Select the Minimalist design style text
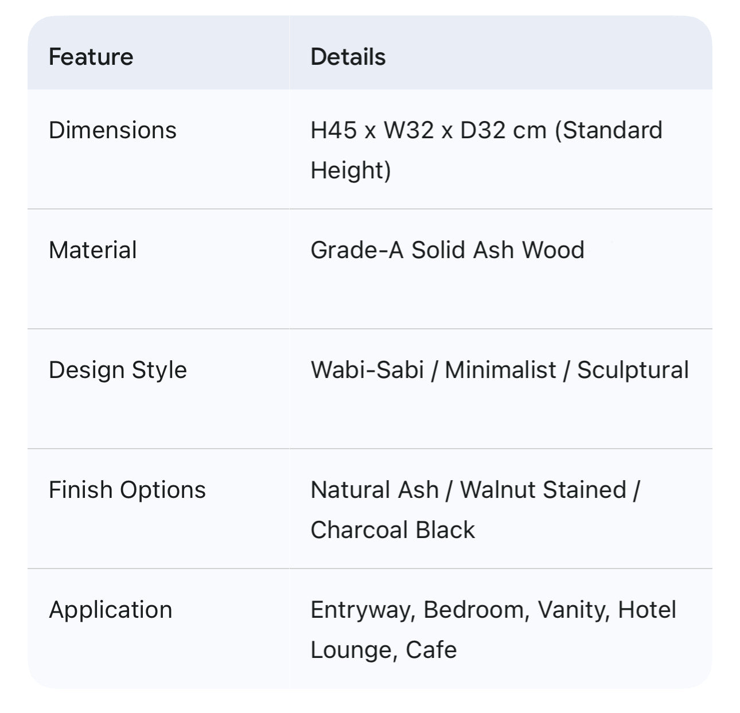The width and height of the screenshot is (740, 713). 500,370
